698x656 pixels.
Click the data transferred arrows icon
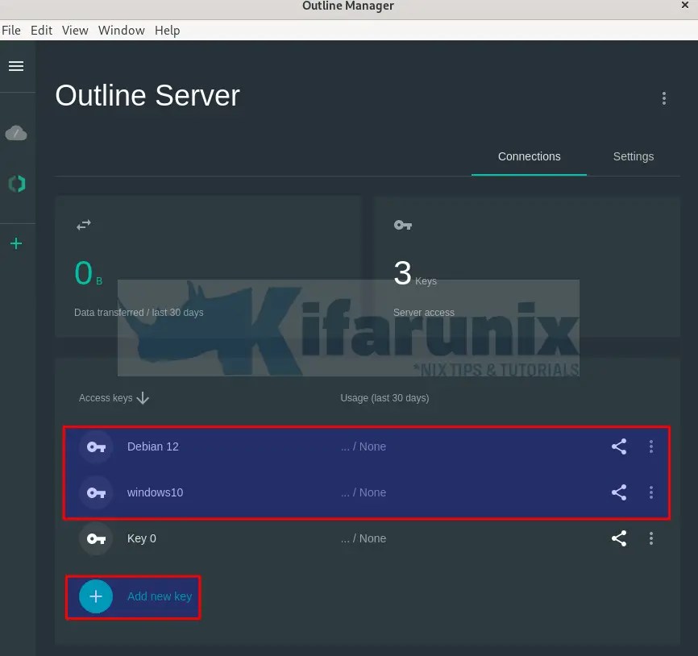click(84, 225)
